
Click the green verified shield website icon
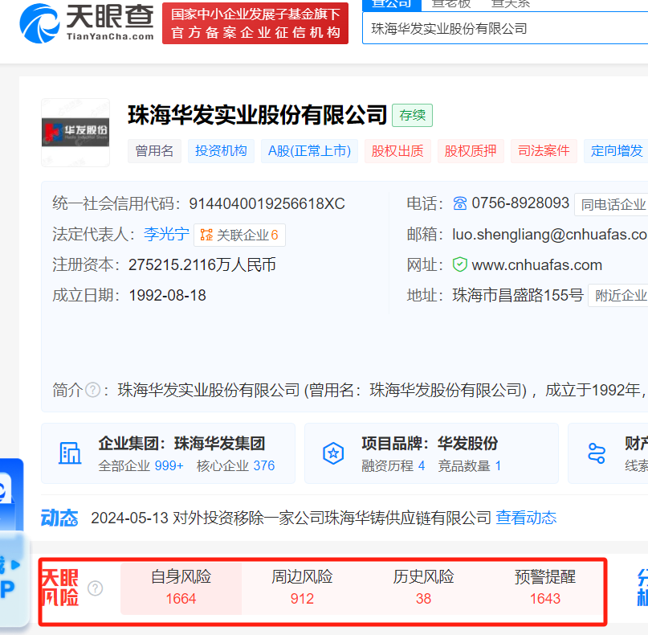coord(459,264)
